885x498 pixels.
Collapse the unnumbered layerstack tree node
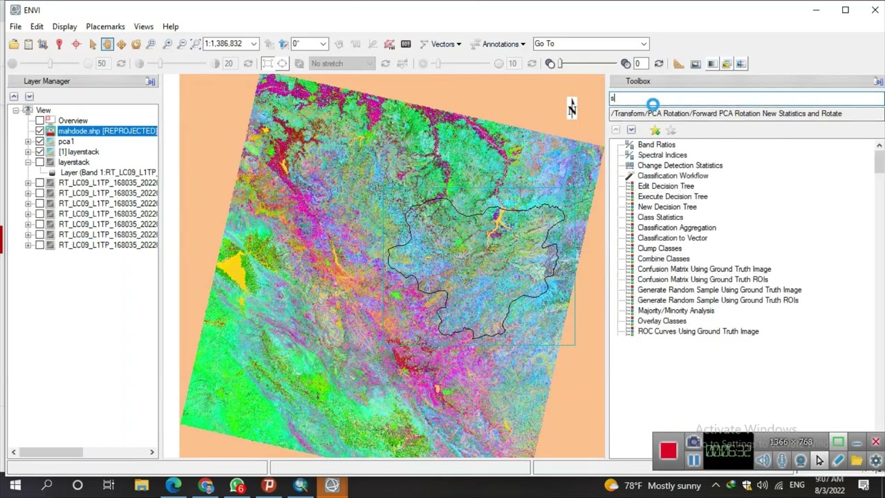(28, 163)
